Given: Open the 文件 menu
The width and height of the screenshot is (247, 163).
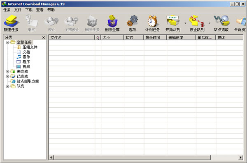Looking at the screenshot, I should point(18,10).
